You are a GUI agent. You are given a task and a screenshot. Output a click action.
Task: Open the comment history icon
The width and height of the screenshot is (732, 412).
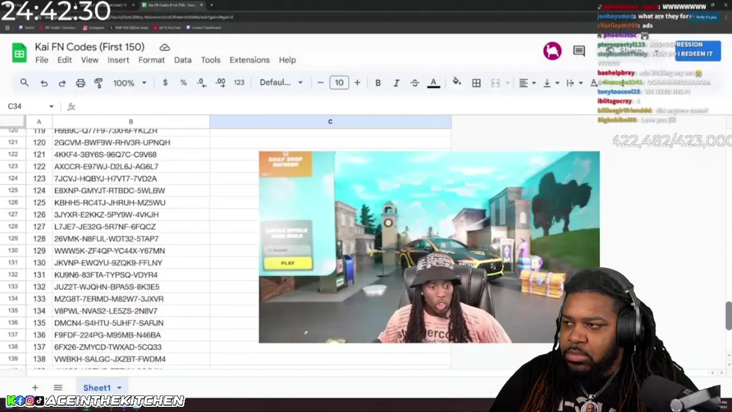coord(579,51)
